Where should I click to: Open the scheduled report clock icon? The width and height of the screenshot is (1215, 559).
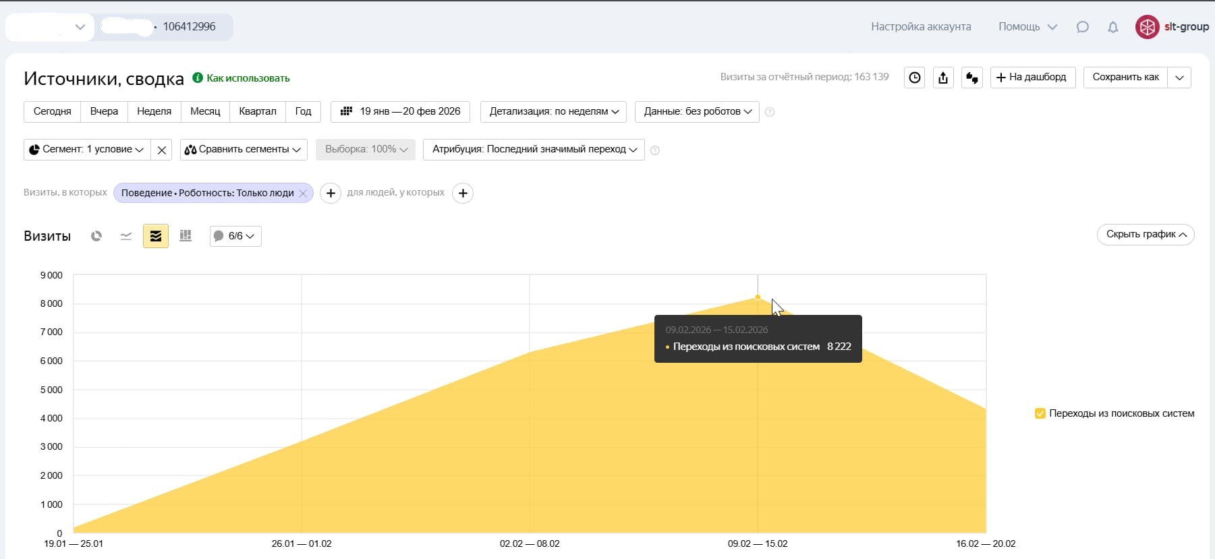pos(914,78)
